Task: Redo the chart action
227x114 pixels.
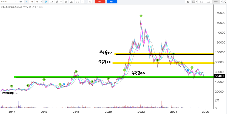Action: (x=86, y=2)
